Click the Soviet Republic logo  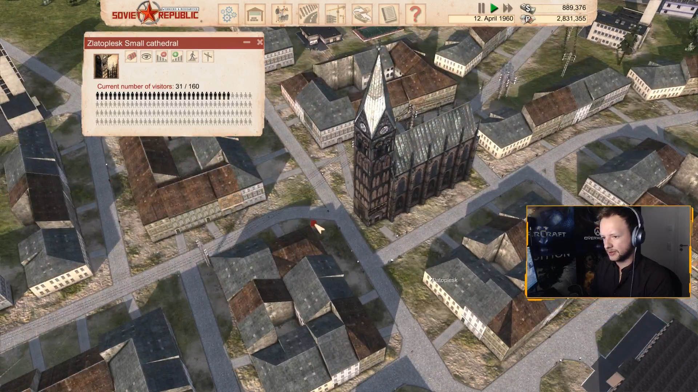(155, 13)
